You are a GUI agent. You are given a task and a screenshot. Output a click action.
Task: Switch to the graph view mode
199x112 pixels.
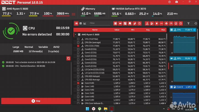coord(85,23)
